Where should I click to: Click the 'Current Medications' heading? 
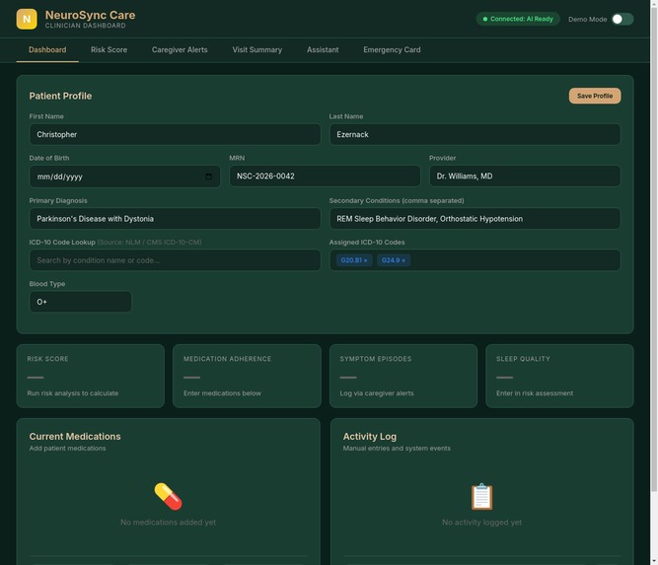click(x=75, y=437)
